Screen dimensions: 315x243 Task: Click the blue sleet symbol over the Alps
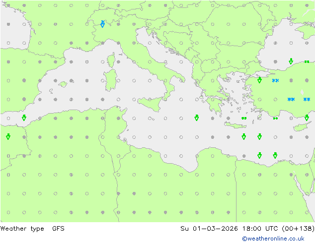[x=102, y=24]
